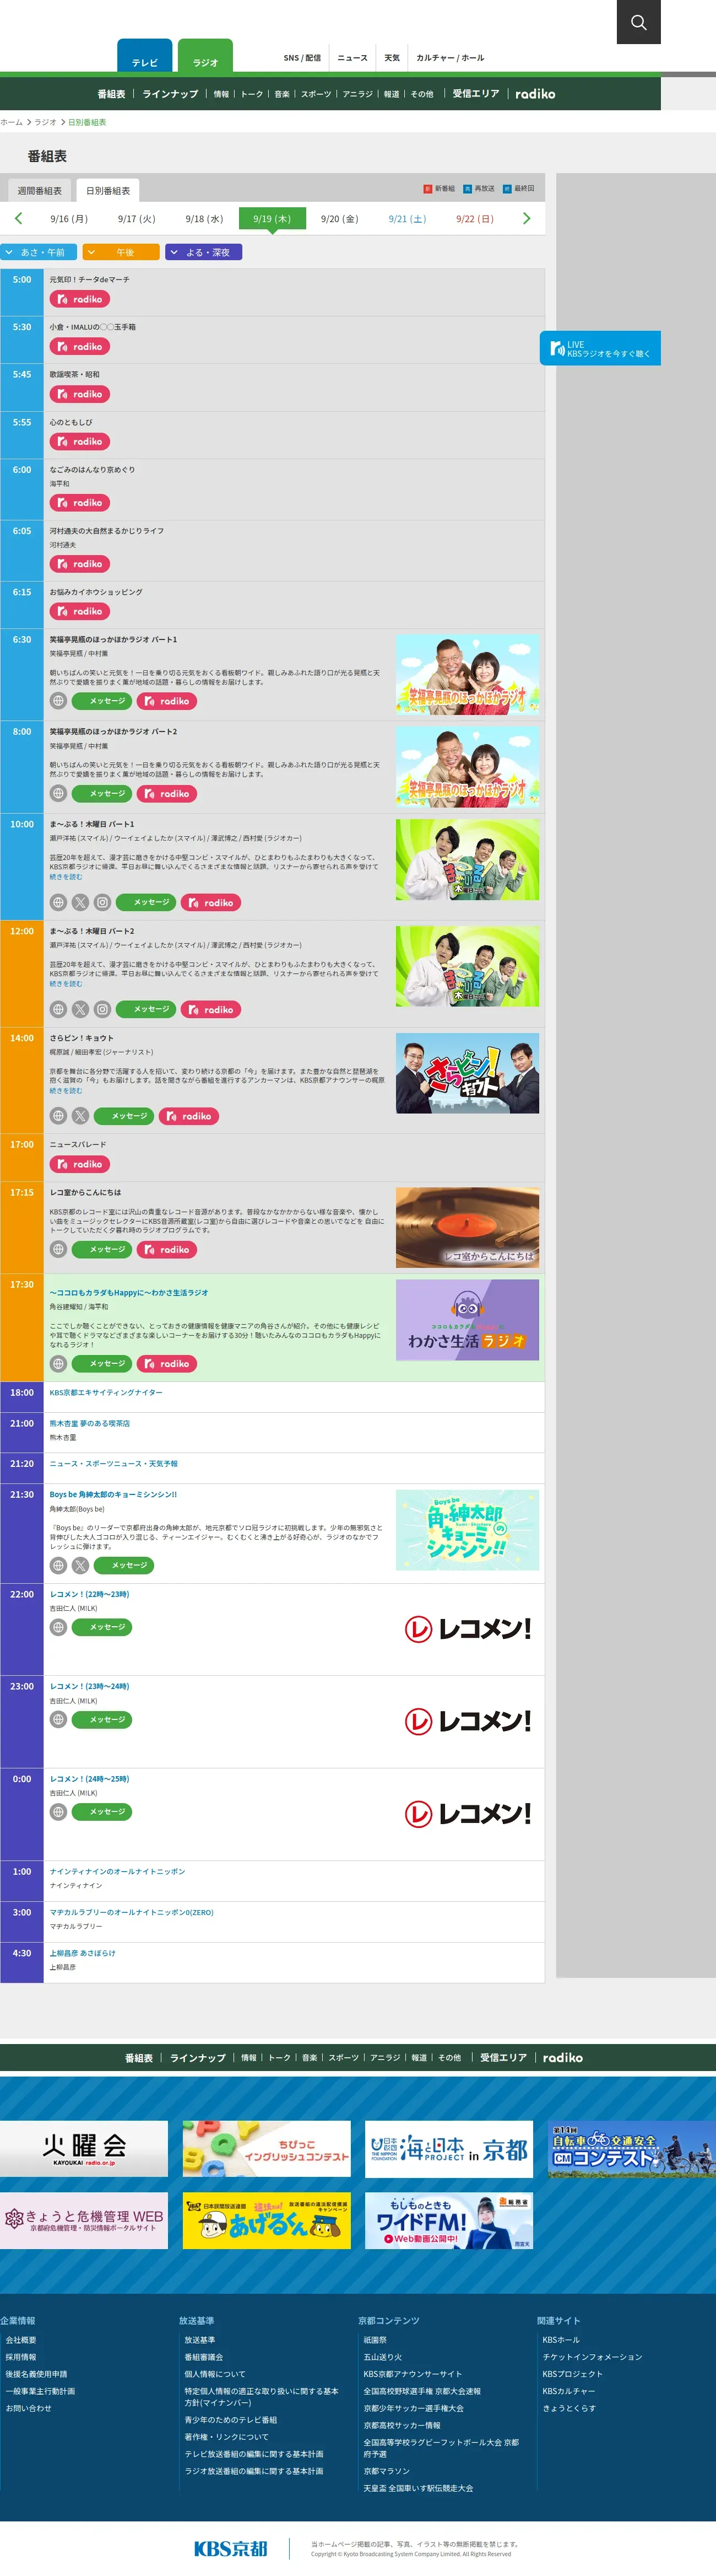Open 受信エリア in top navigation bar
This screenshot has height=2576, width=716.
click(475, 94)
